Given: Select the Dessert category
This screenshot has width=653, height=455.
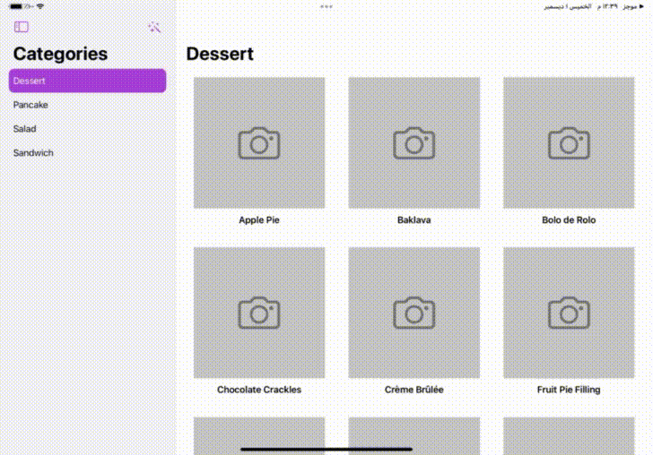Looking at the screenshot, I should (88, 81).
